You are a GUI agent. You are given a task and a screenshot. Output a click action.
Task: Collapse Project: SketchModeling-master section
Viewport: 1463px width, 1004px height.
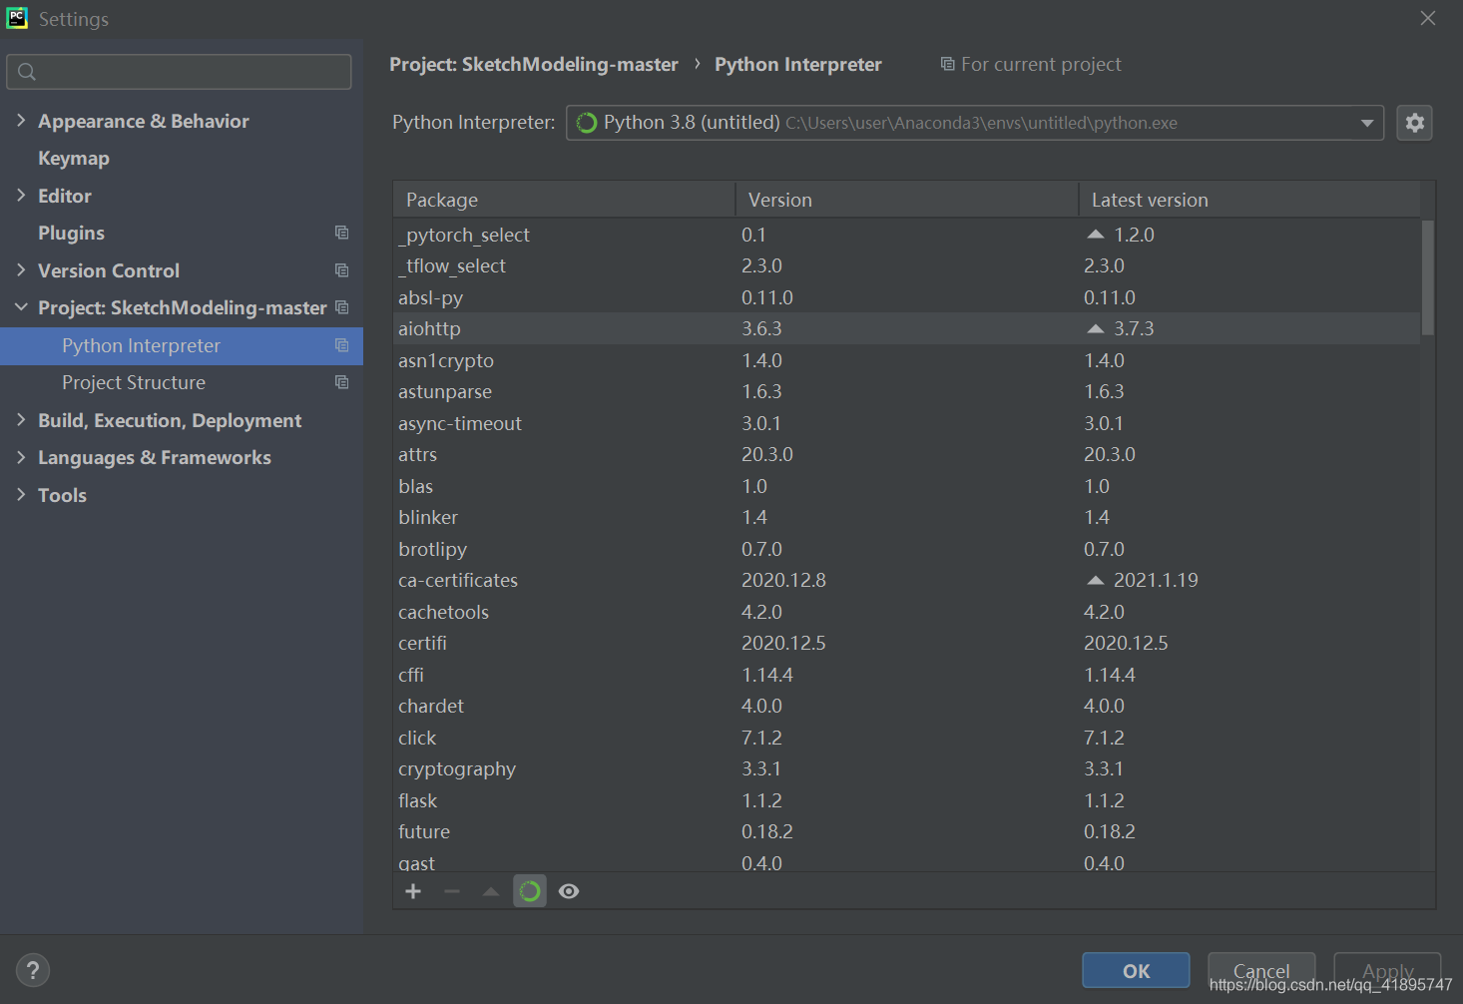pos(21,307)
